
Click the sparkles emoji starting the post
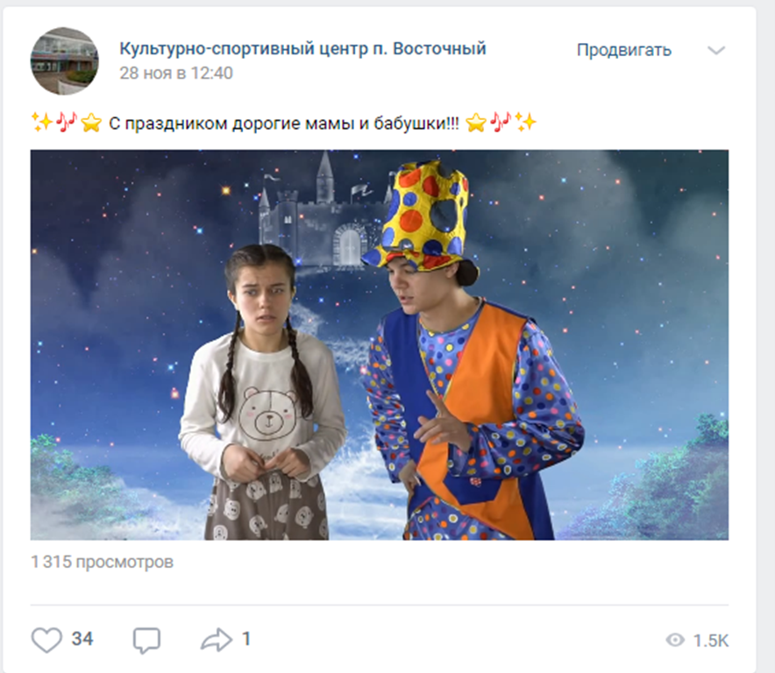coord(42,122)
